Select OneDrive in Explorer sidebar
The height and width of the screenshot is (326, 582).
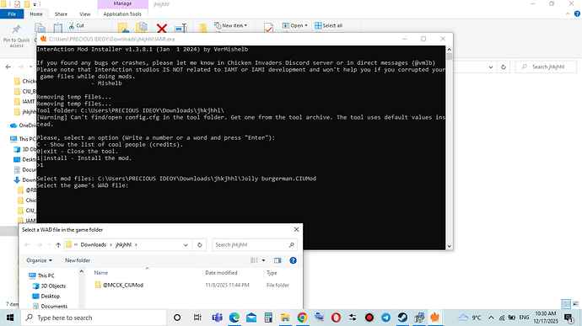pyautogui.click(x=24, y=126)
